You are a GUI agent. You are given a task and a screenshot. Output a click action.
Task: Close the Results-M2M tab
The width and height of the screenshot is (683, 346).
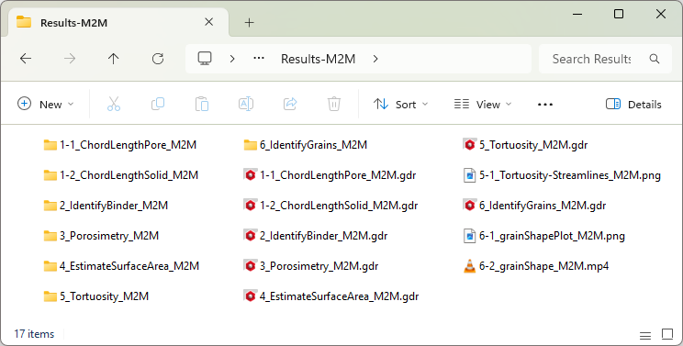[209, 22]
